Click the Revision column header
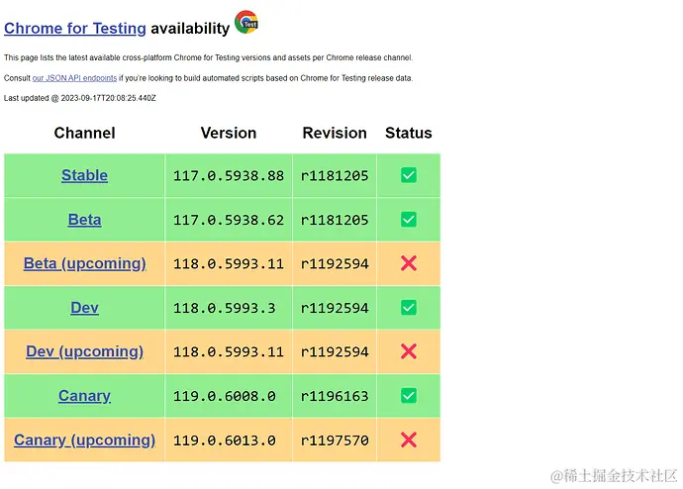Image resolution: width=683 pixels, height=489 pixels. 335,133
